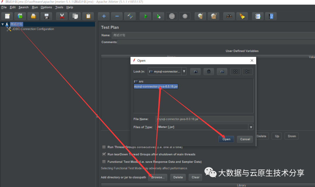Screen dimensions: 315x187
Task: Open the Search menu
Action: (x=24, y=7)
